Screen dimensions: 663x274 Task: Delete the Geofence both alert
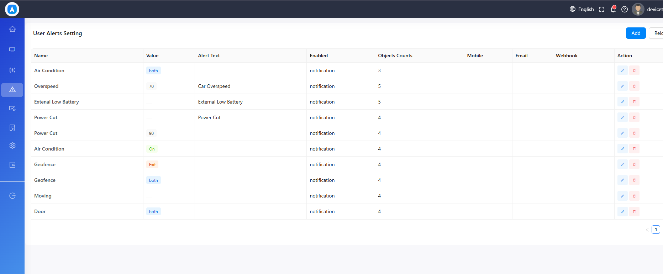pyautogui.click(x=634, y=180)
